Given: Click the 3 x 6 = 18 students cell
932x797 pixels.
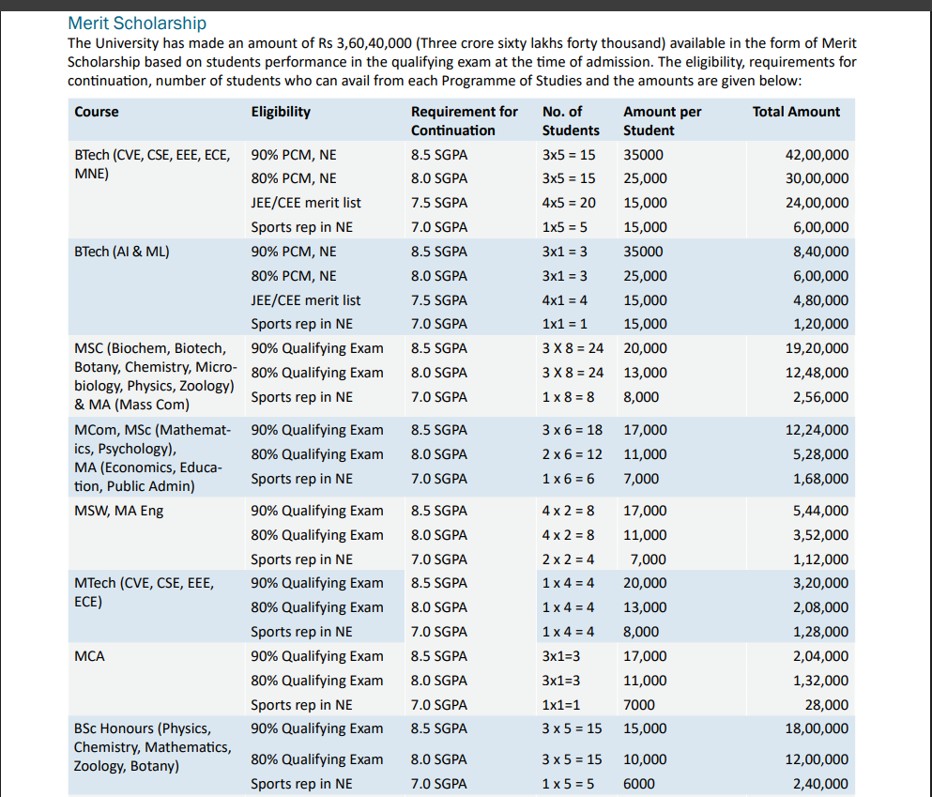Looking at the screenshot, I should point(573,430).
